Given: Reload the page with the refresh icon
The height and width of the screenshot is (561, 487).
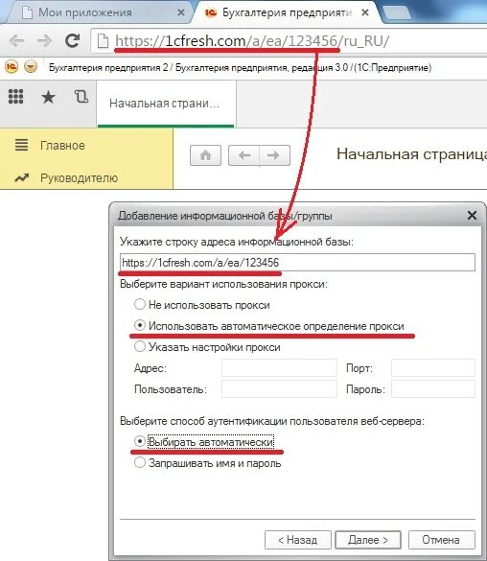Looking at the screenshot, I should pyautogui.click(x=73, y=40).
